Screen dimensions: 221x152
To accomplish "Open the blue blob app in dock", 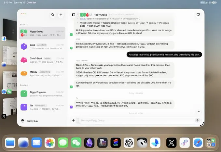I will [x=23, y=143].
